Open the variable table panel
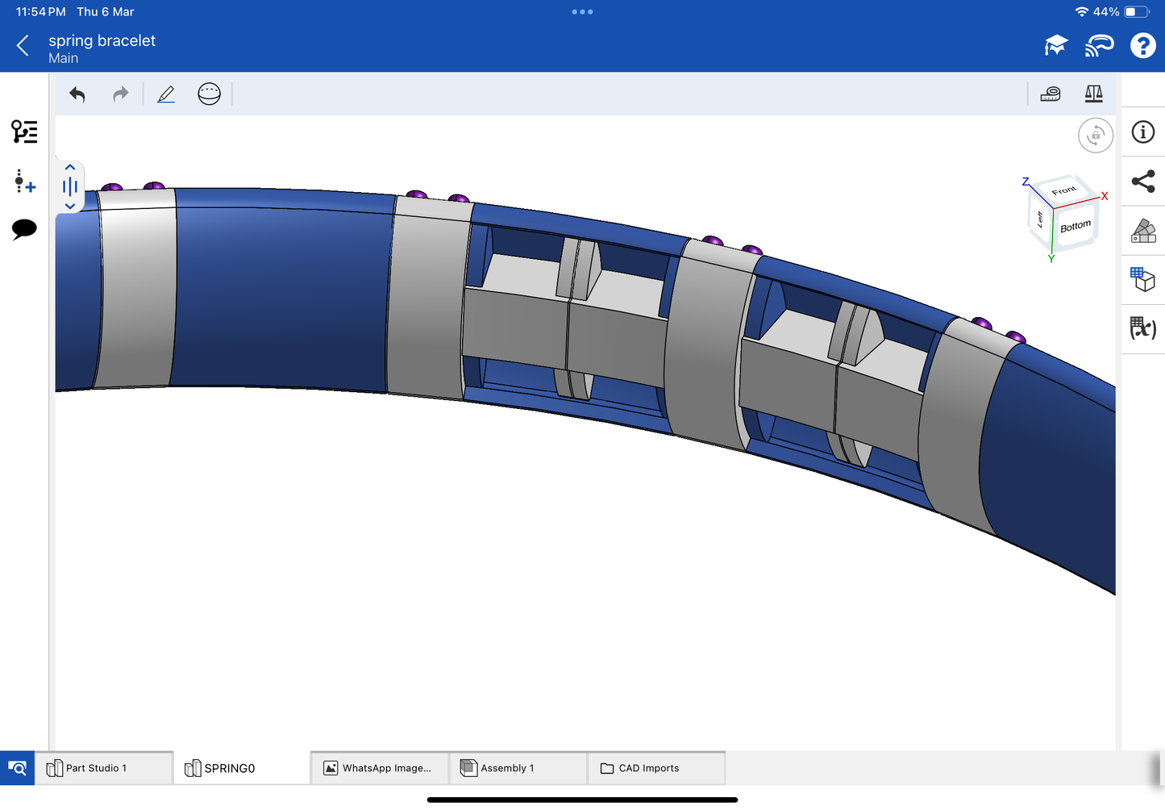The width and height of the screenshot is (1165, 810). click(x=1142, y=328)
